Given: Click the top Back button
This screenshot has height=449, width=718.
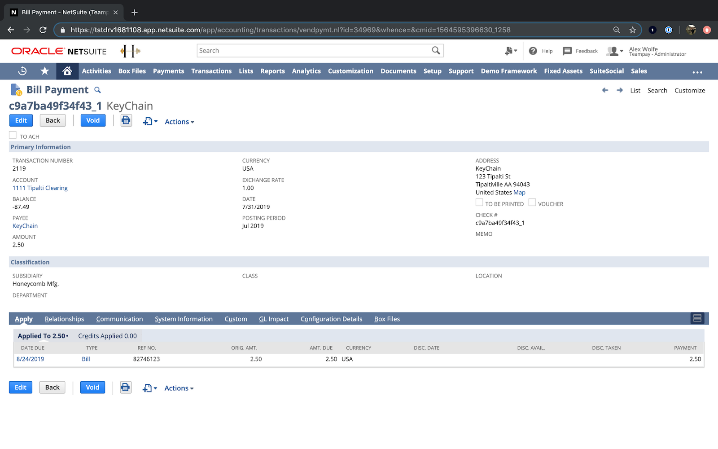Looking at the screenshot, I should point(53,120).
